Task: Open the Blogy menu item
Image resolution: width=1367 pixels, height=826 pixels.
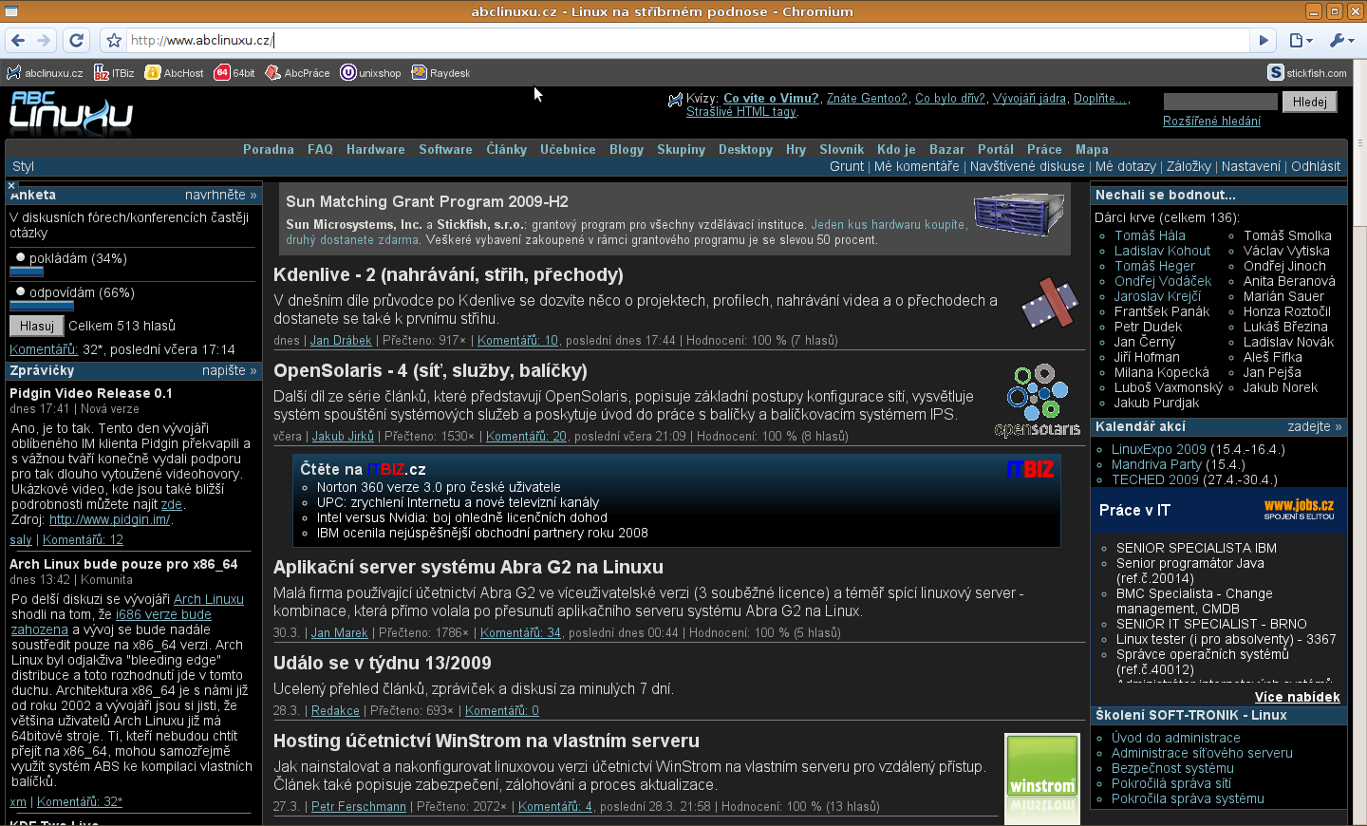Action: click(627, 149)
